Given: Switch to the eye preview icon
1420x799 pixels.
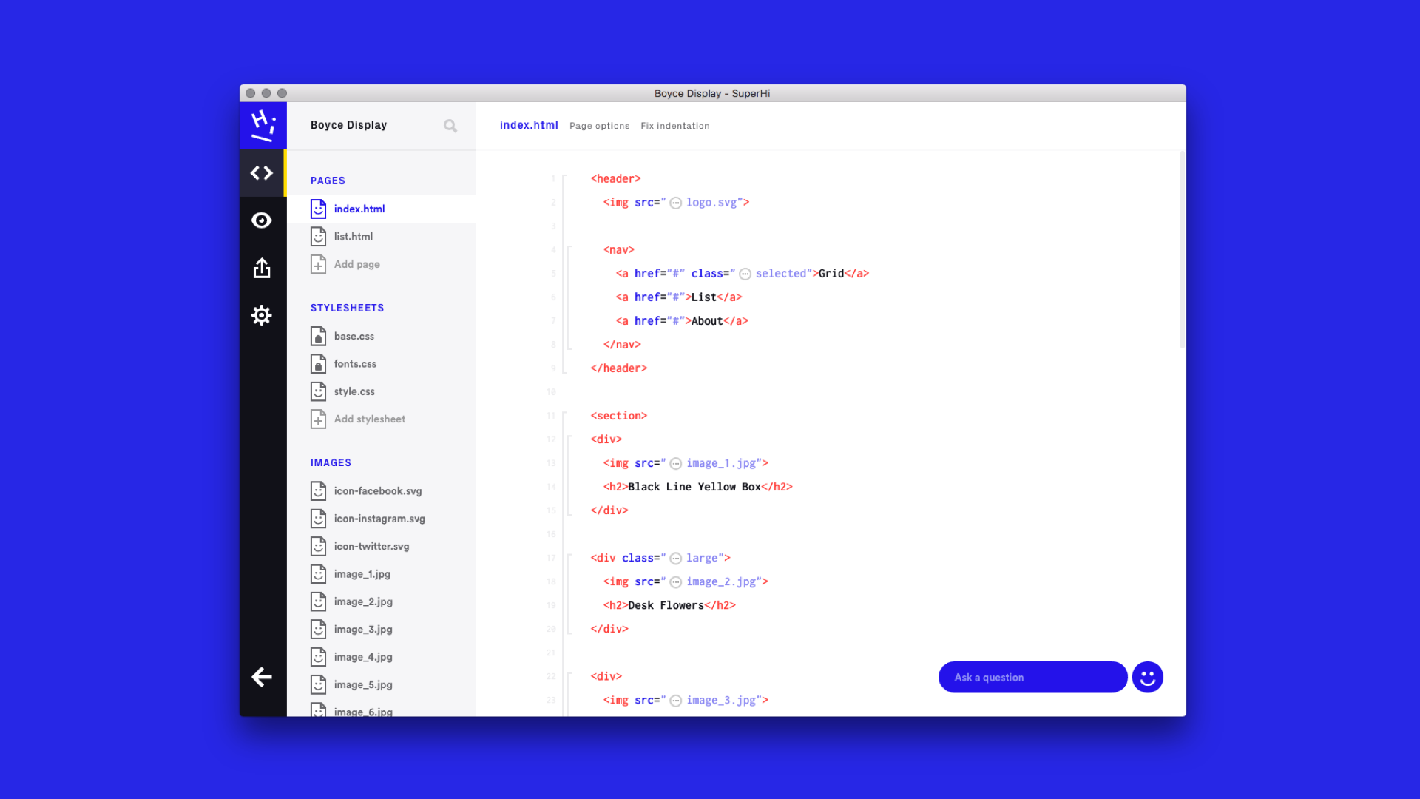Looking at the screenshot, I should coord(262,220).
